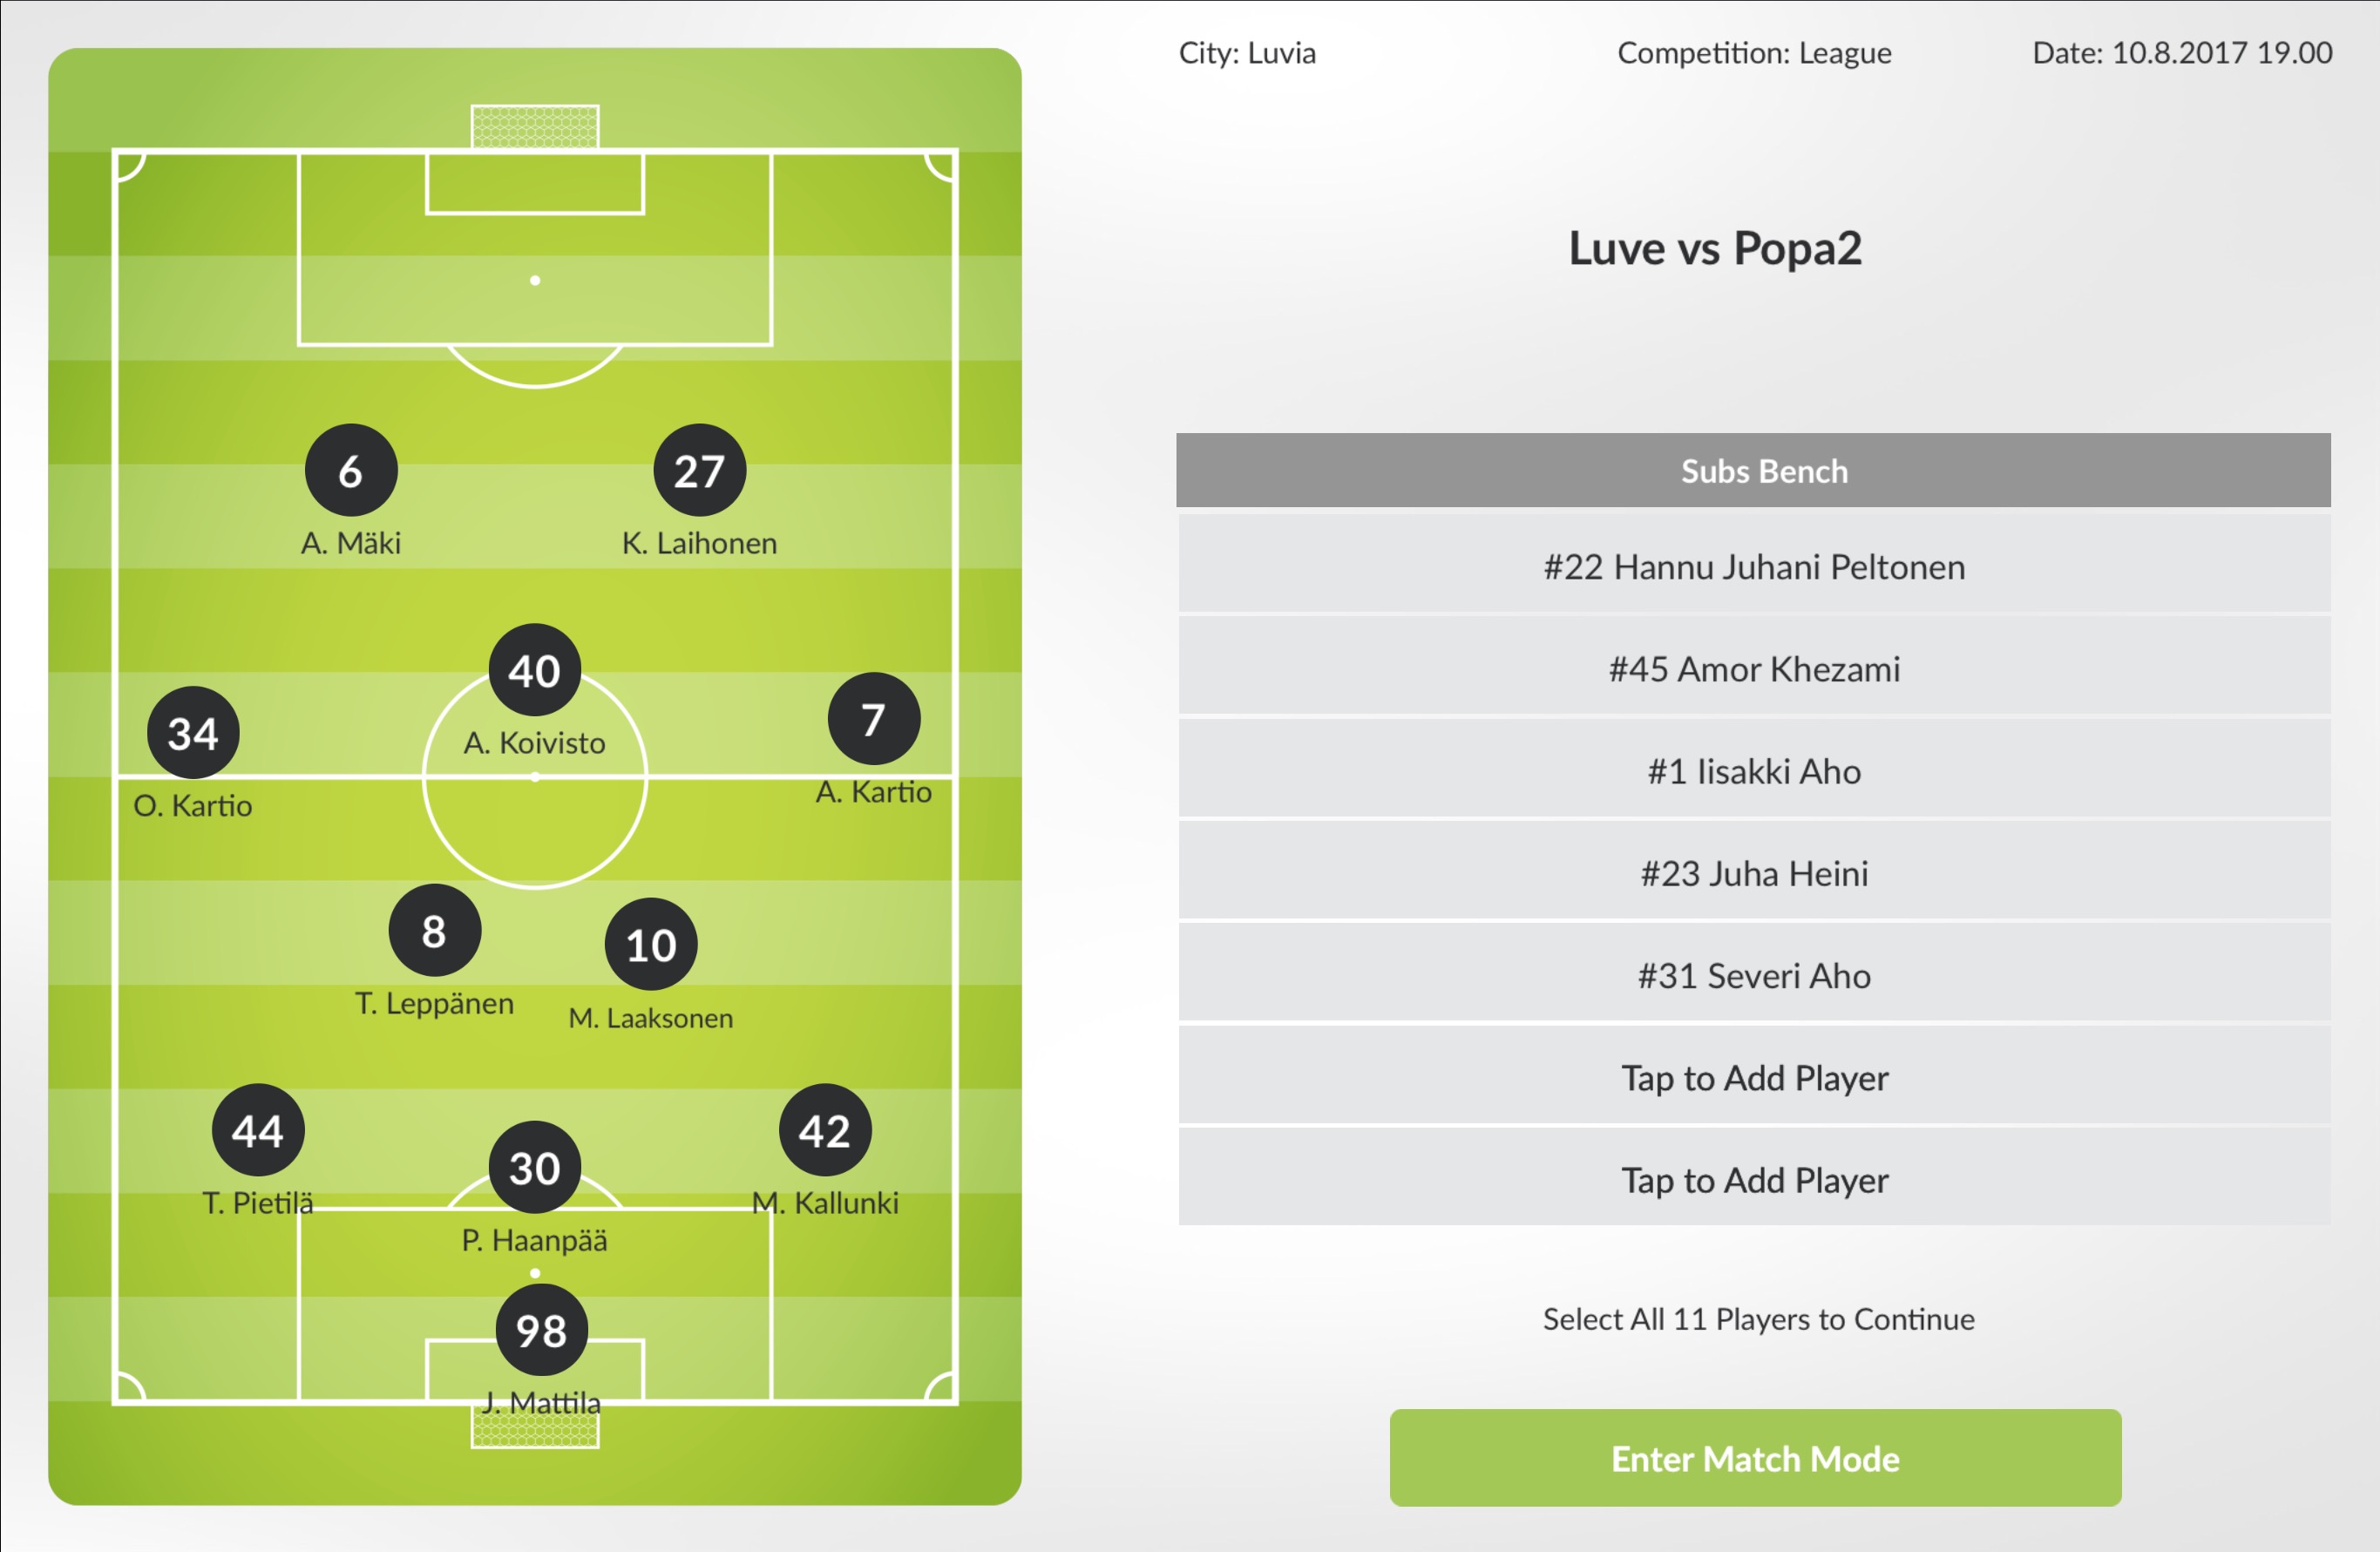The height and width of the screenshot is (1552, 2380).
Task: Select substitute #23 Juha Heini
Action: pos(1754,873)
